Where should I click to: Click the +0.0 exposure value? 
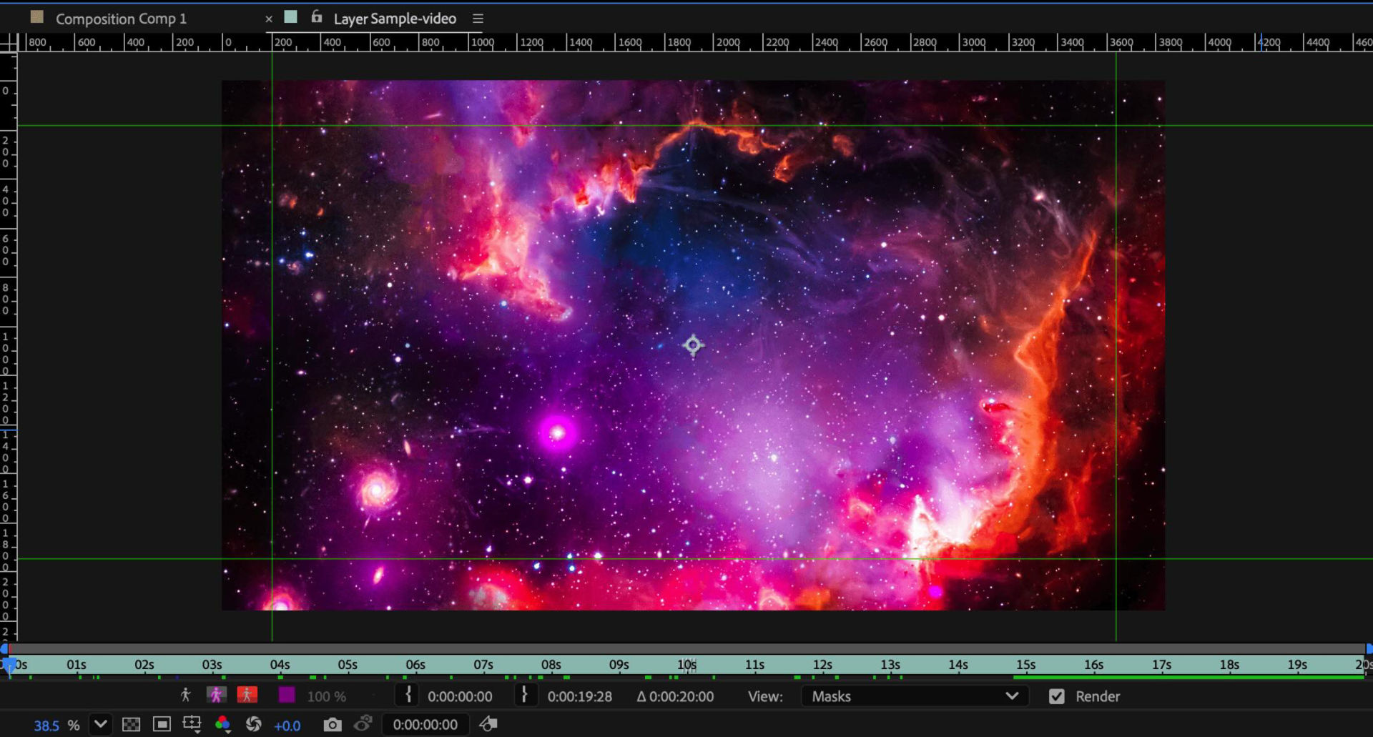pos(287,726)
